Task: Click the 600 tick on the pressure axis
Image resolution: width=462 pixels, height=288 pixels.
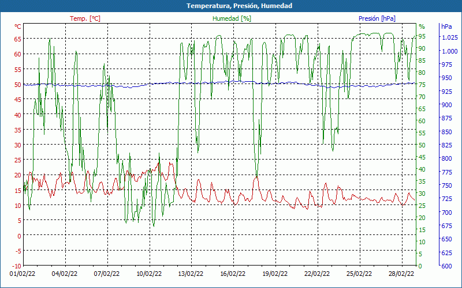Action: point(446,266)
